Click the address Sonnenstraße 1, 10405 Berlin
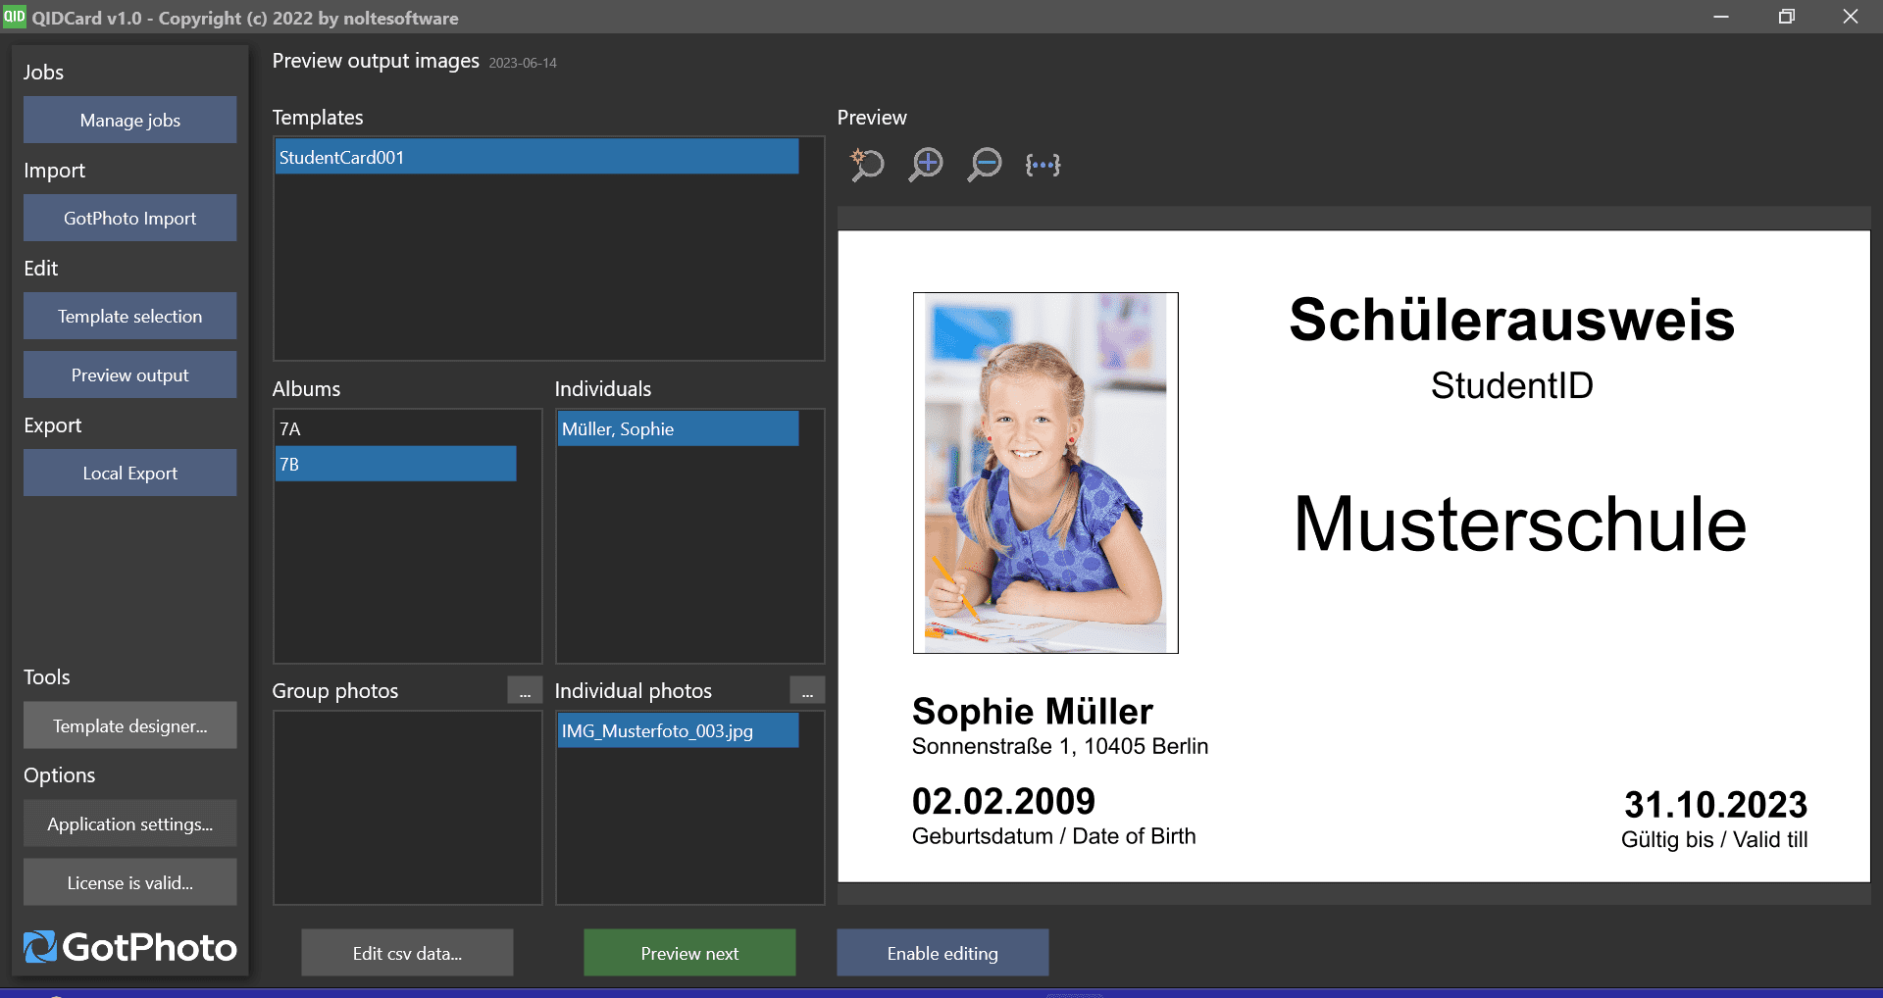 (x=1059, y=747)
